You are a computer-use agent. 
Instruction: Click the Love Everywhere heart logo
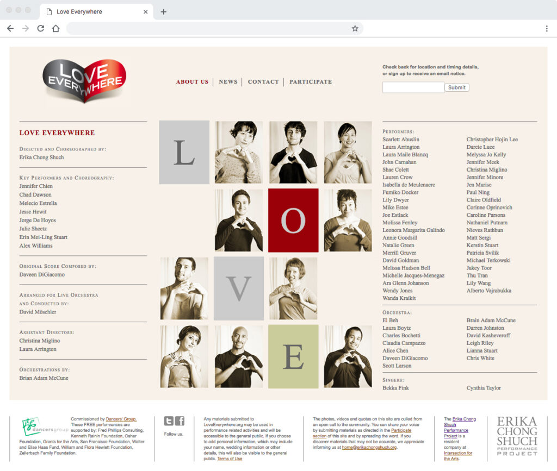pos(84,81)
